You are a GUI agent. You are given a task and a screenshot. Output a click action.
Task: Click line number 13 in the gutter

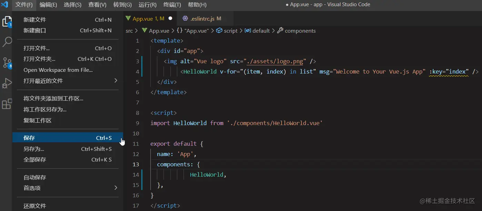[136, 164]
